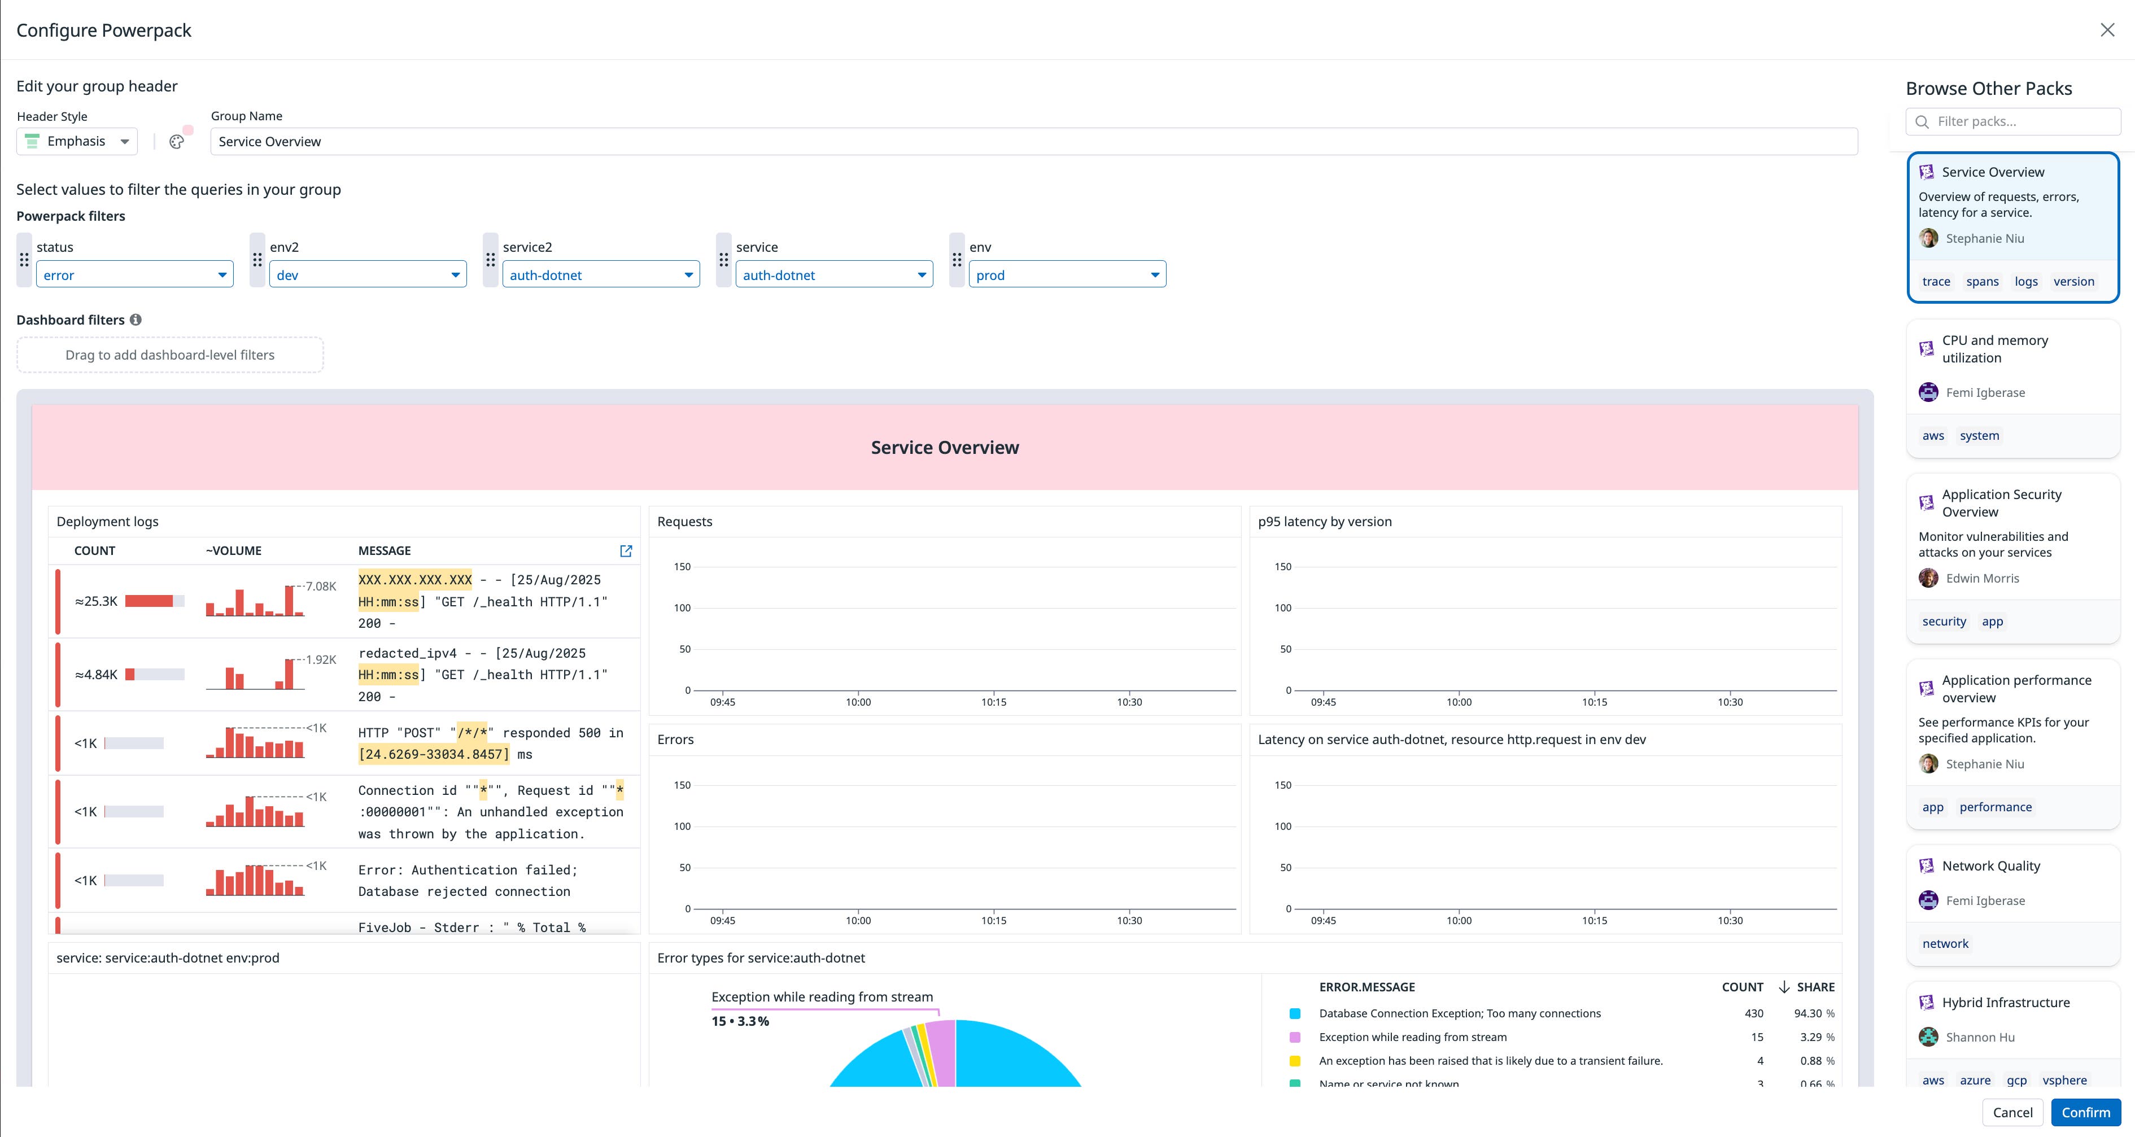Image resolution: width=2135 pixels, height=1137 pixels.
Task: Click the SHARE column sort arrow
Action: (1784, 987)
